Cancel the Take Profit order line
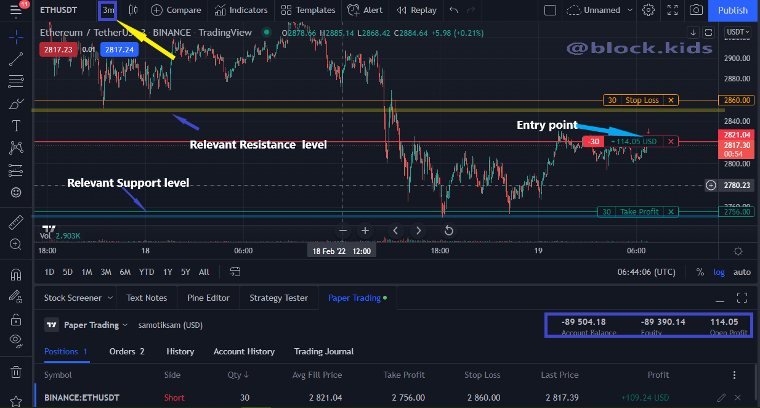The height and width of the screenshot is (408, 760). 671,211
